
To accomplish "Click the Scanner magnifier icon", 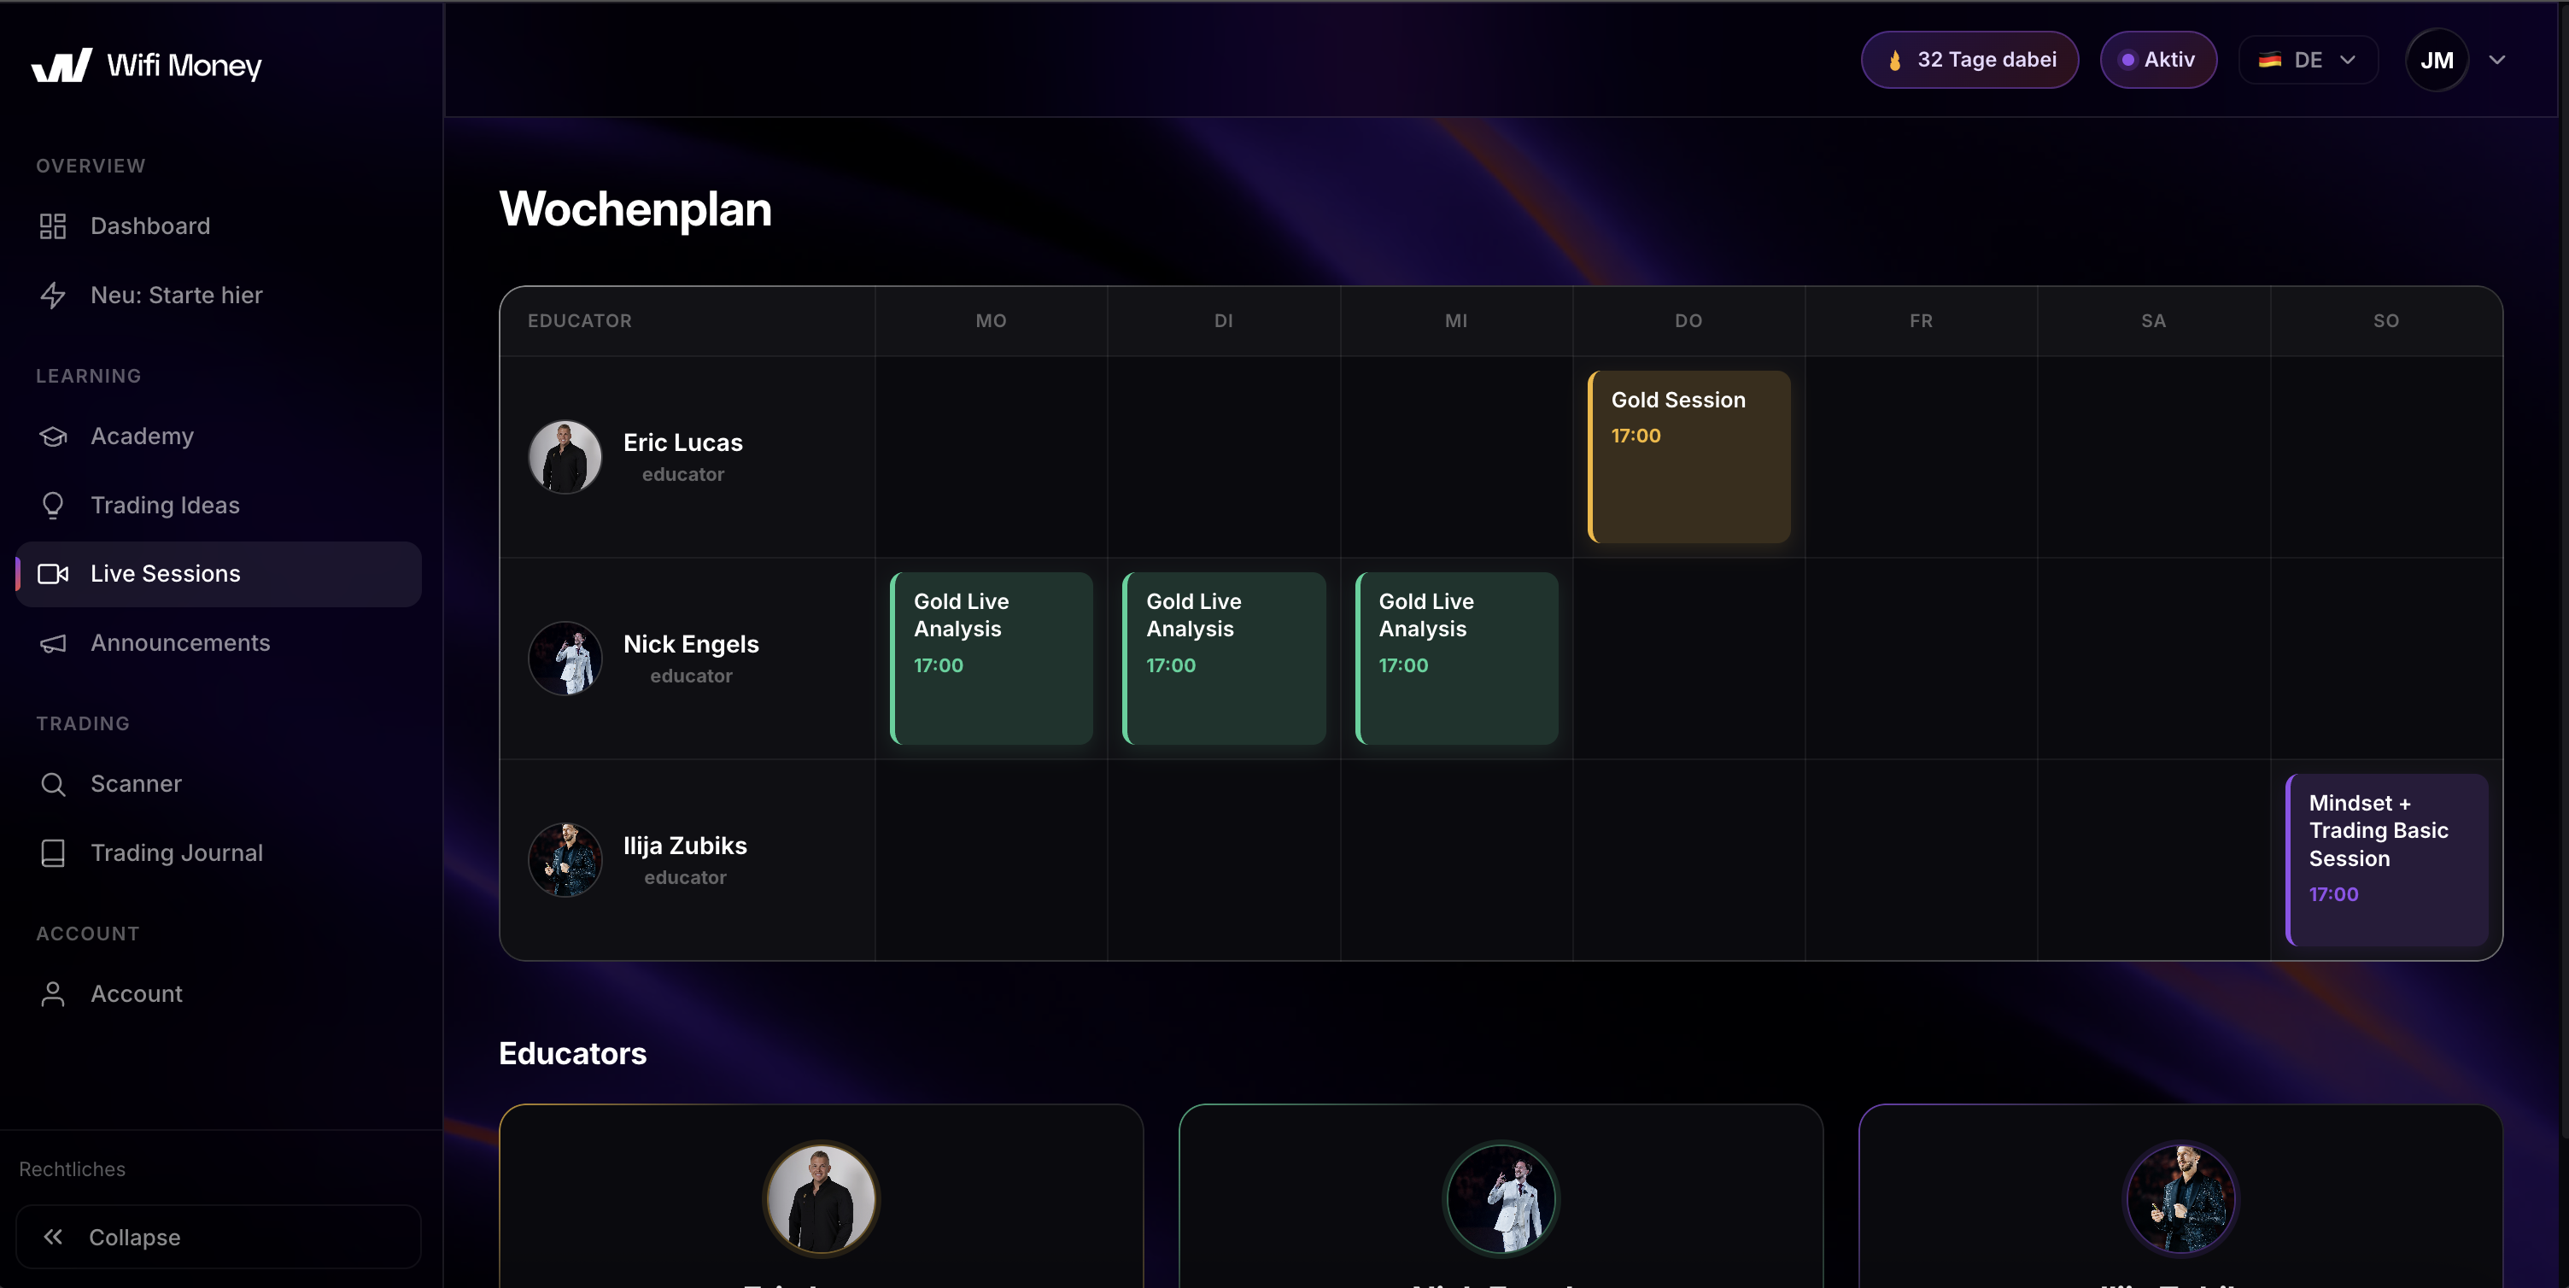I will point(53,784).
